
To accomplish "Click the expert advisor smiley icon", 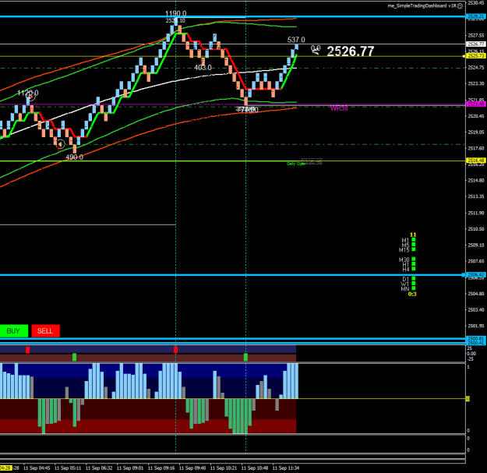I will 461,6.
